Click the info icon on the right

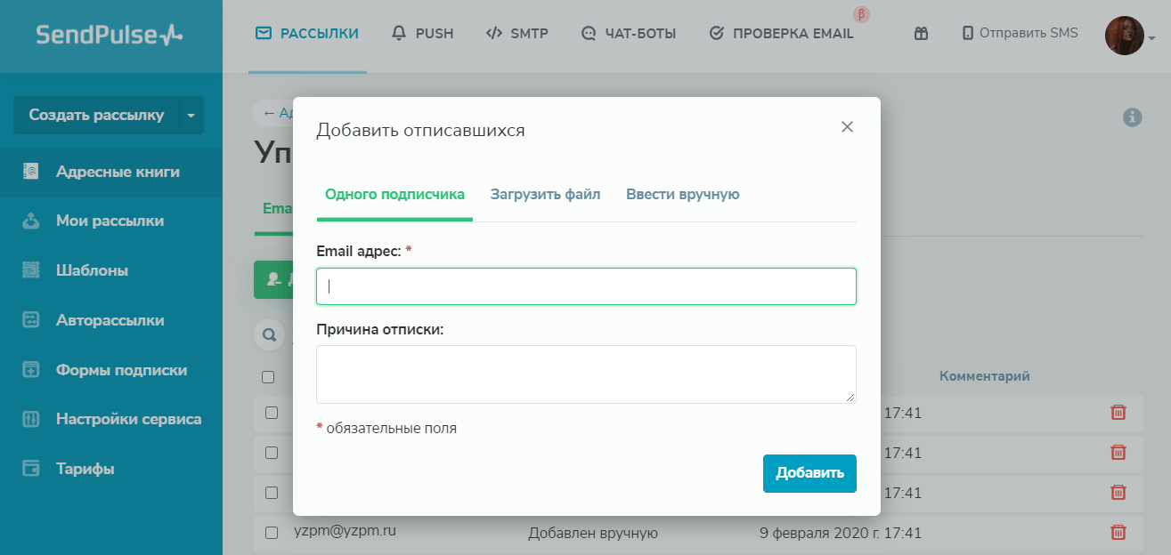[x=1132, y=117]
